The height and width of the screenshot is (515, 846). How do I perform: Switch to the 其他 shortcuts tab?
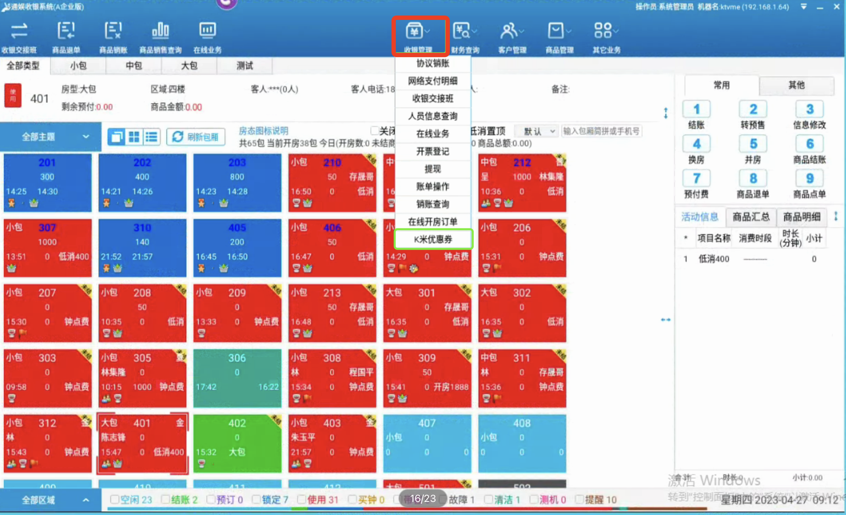(x=796, y=85)
